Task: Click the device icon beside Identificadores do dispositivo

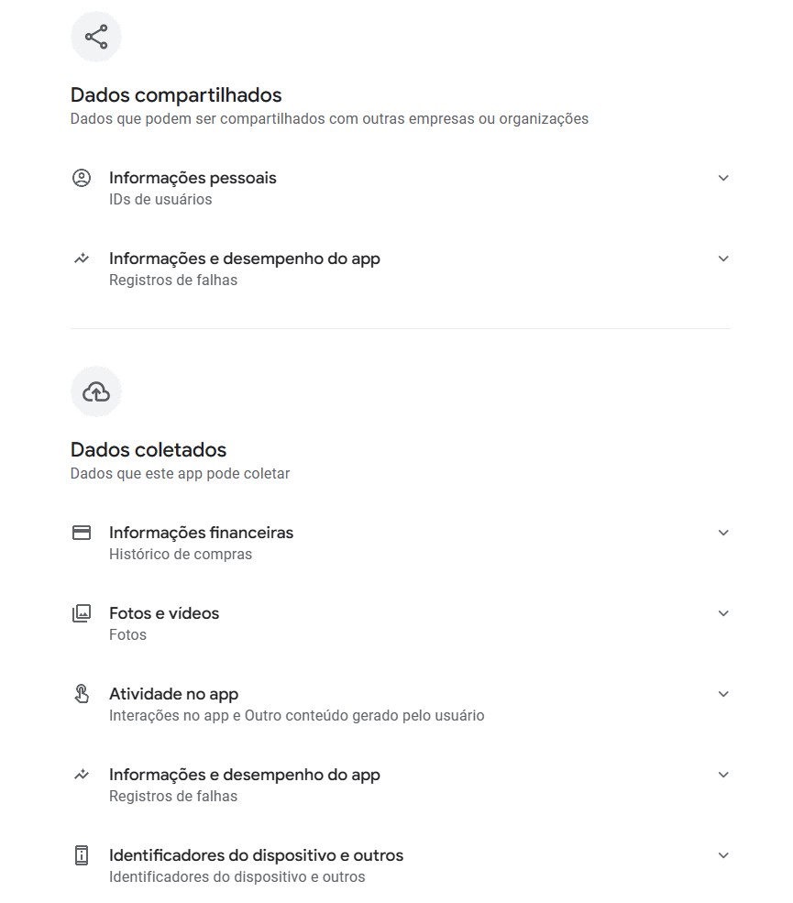Action: coord(82,855)
